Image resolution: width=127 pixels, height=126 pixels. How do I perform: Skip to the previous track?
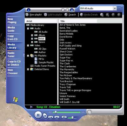51,117
